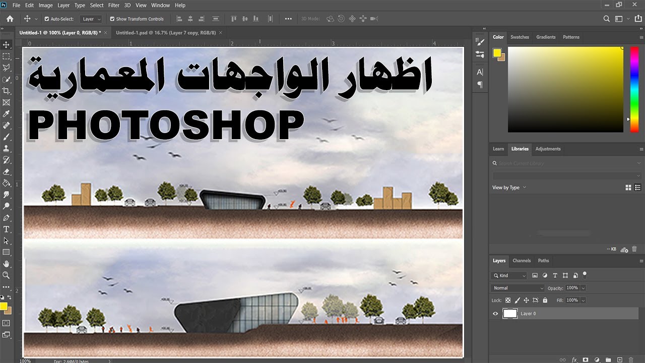The image size is (645, 363).
Task: Select the Clone Stamp tool
Action: coord(7,149)
